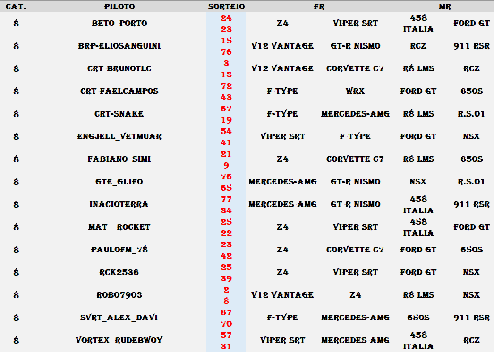Select the INACIOTERRA pilot name cell
Image resolution: width=494 pixels, height=352 pixels.
pos(119,205)
